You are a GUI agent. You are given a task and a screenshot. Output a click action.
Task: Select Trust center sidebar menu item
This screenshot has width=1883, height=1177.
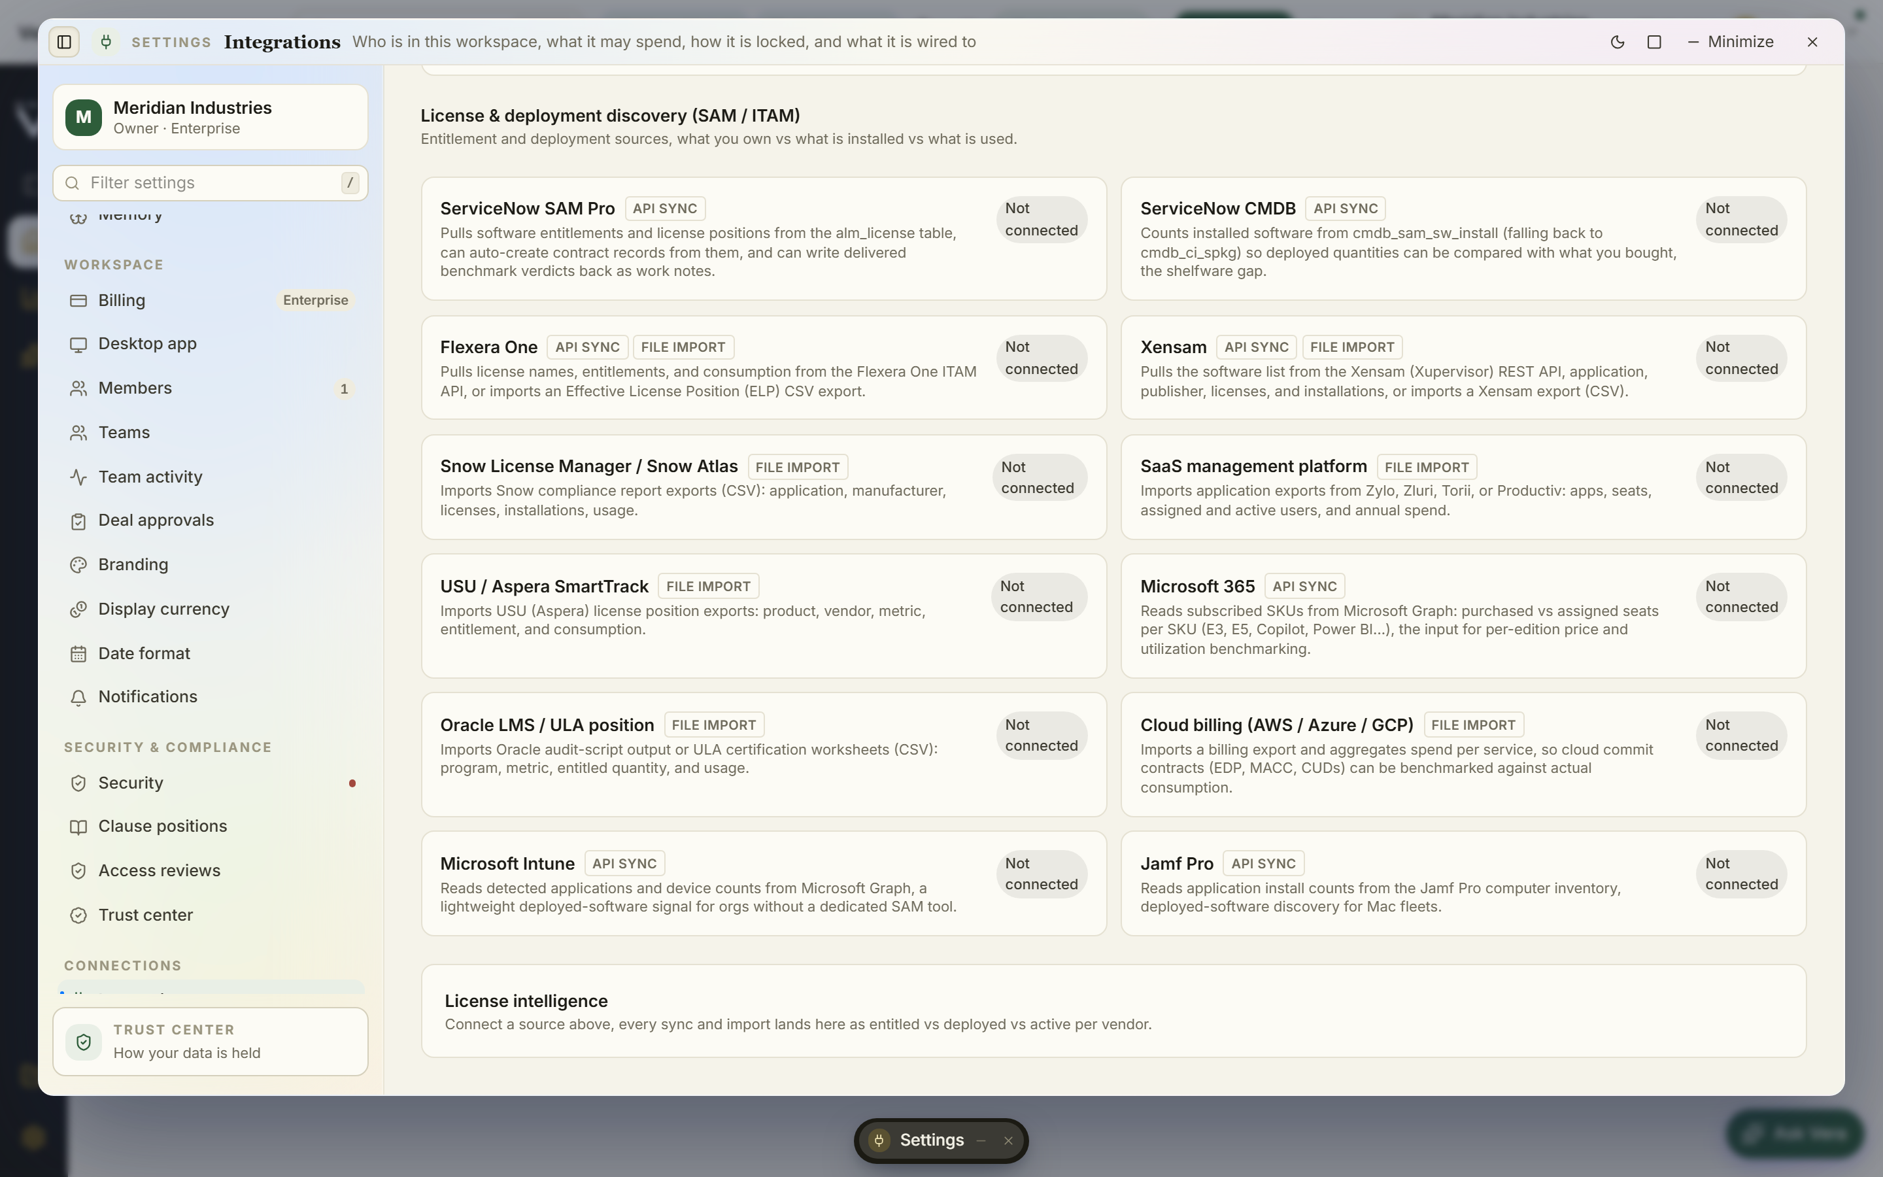click(x=210, y=915)
